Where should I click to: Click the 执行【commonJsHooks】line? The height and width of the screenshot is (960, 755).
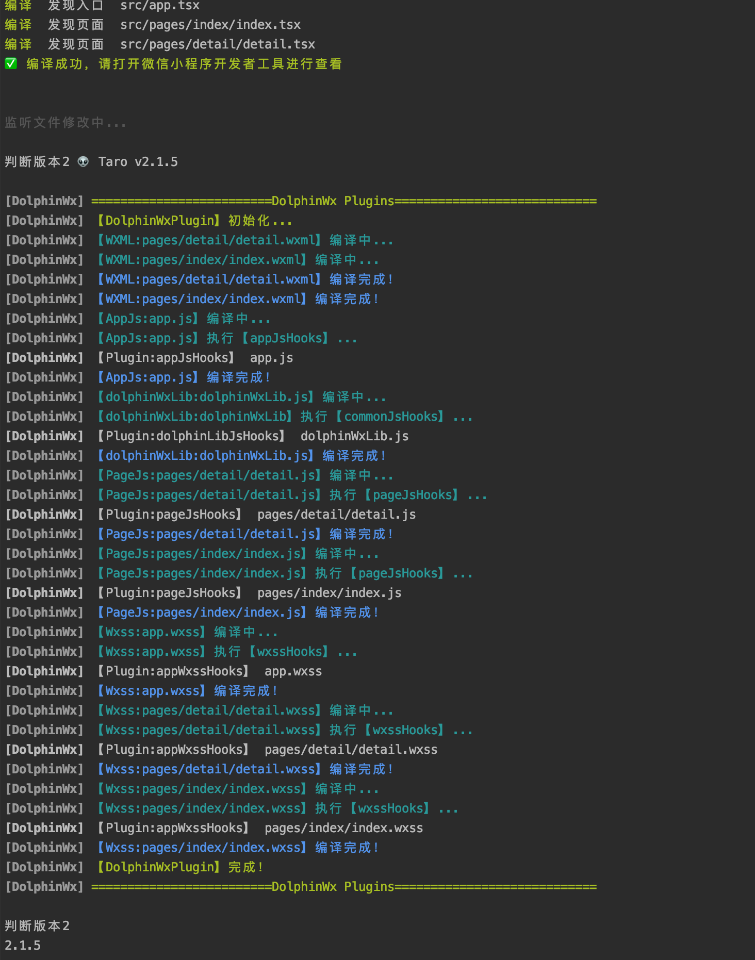pos(239,417)
